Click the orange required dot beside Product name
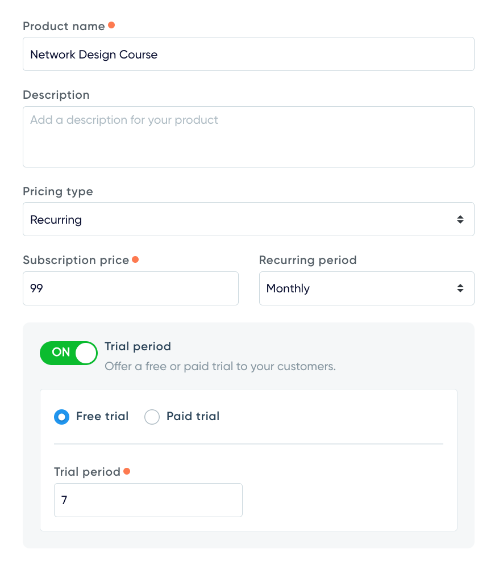 [x=111, y=26]
